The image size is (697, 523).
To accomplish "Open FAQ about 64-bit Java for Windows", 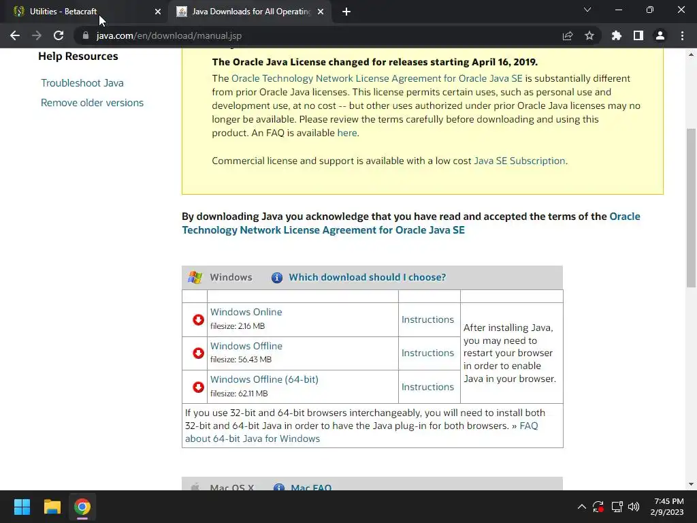I will (x=361, y=432).
